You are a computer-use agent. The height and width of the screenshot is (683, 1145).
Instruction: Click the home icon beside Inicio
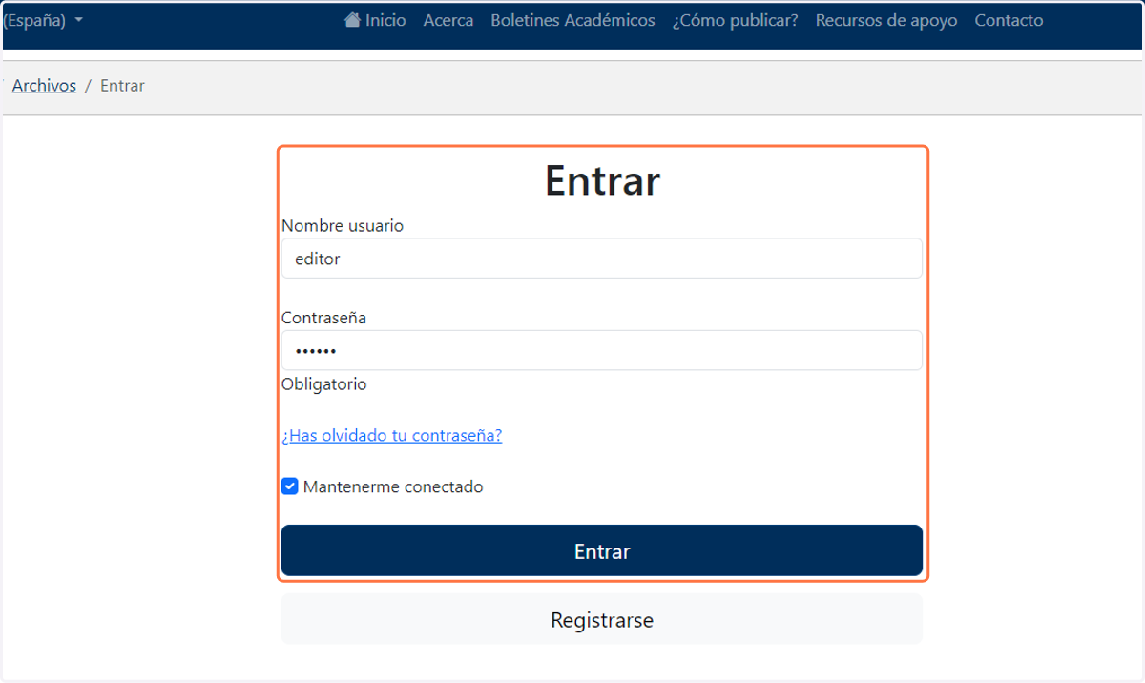(x=352, y=20)
